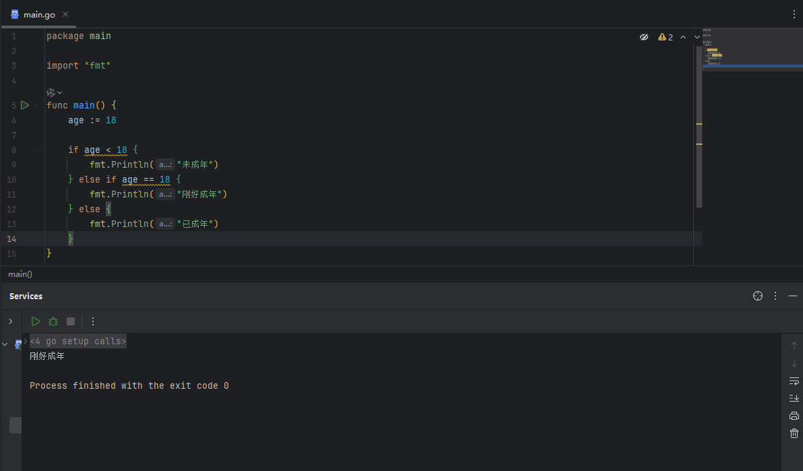This screenshot has width=803, height=471.
Task: Click the text "package main"
Action: [x=78, y=36]
